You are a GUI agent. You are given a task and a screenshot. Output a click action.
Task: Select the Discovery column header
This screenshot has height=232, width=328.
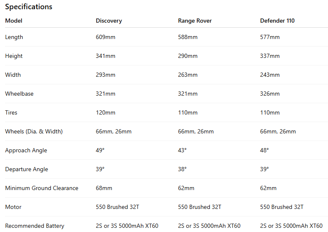[x=109, y=21]
